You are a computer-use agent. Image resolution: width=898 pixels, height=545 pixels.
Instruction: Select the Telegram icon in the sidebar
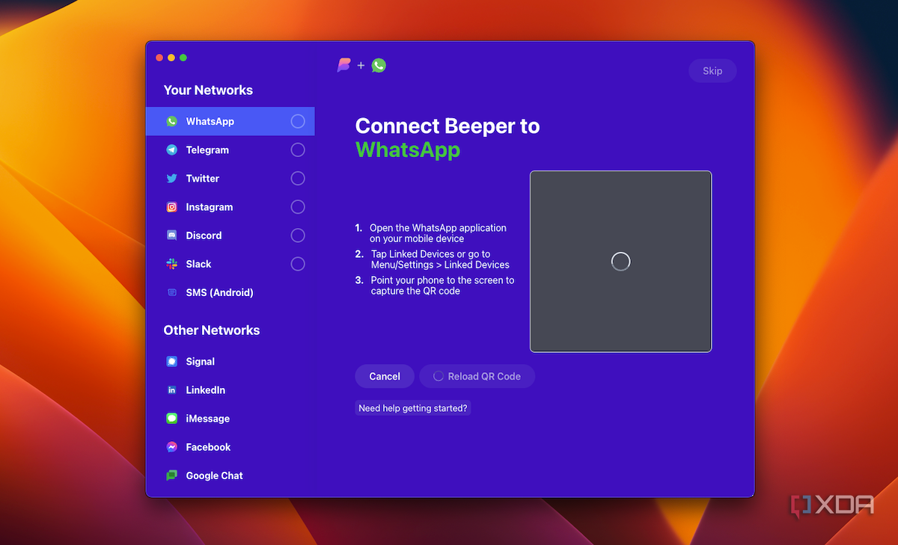coord(172,150)
